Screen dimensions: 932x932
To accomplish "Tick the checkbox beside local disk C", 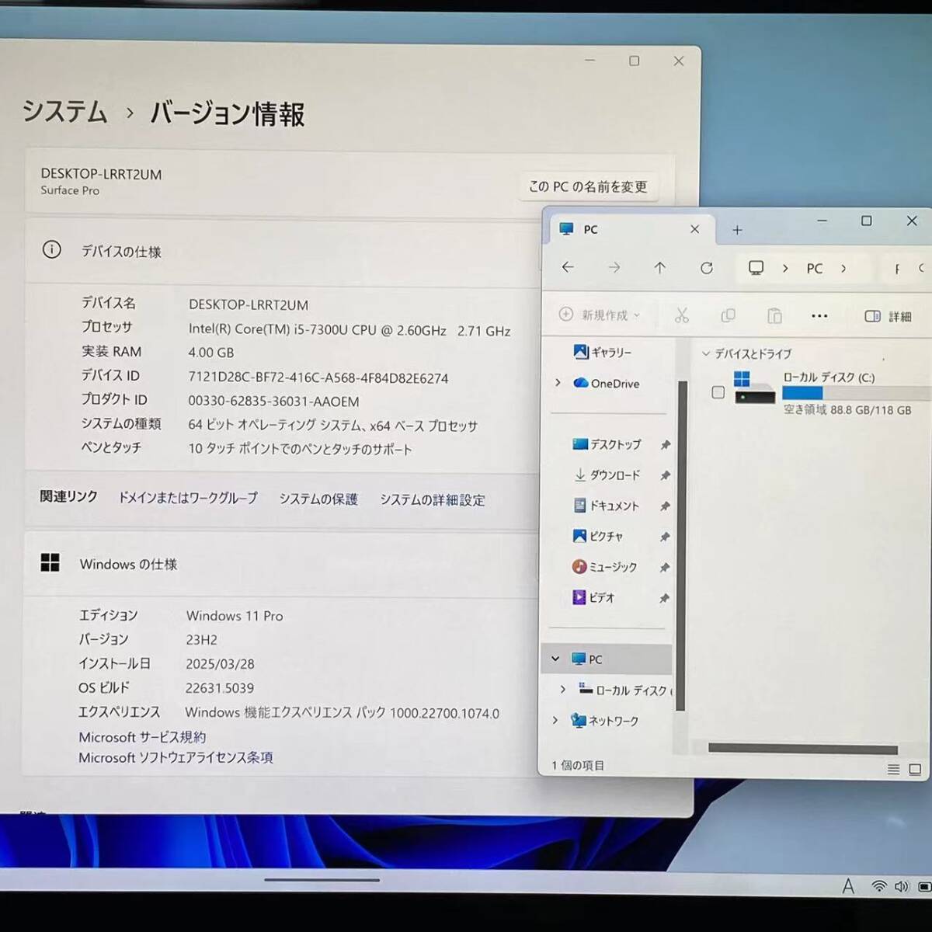I will (x=718, y=392).
